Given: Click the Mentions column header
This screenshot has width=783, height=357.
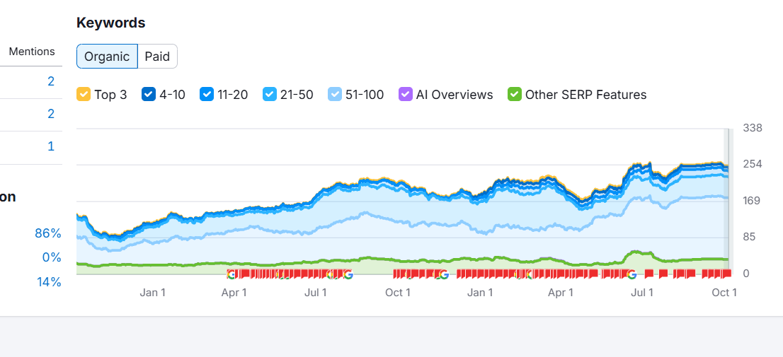Looking at the screenshot, I should pos(32,52).
